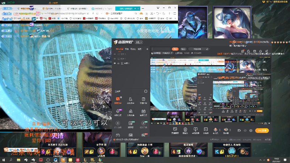This screenshot has height=163, width=290.
Task: Open the green-badged middle tool in the toolbox's third row
Action: (130, 125)
